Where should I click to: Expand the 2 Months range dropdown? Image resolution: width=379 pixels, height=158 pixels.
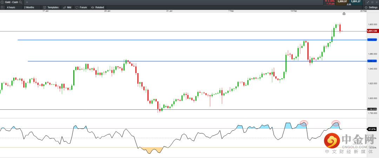coord(31,7)
